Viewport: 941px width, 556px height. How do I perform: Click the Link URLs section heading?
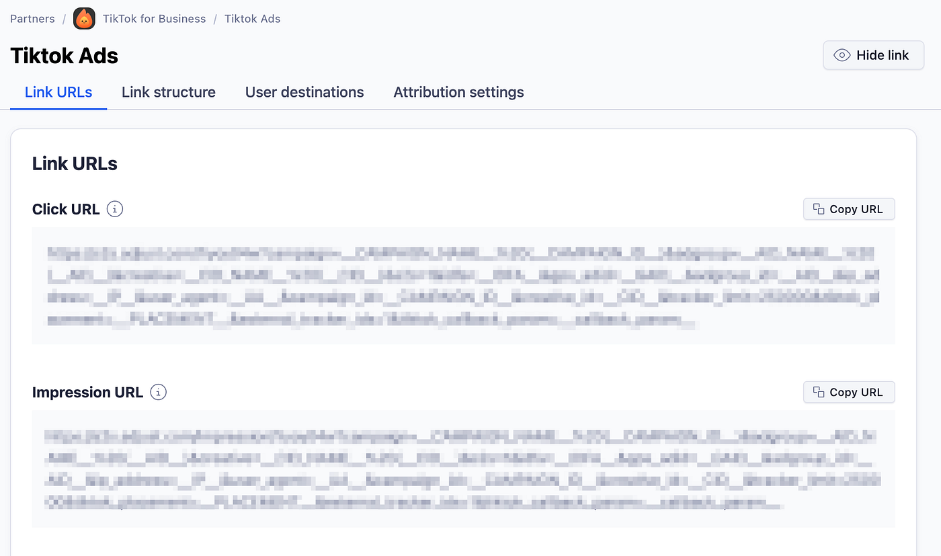point(75,163)
